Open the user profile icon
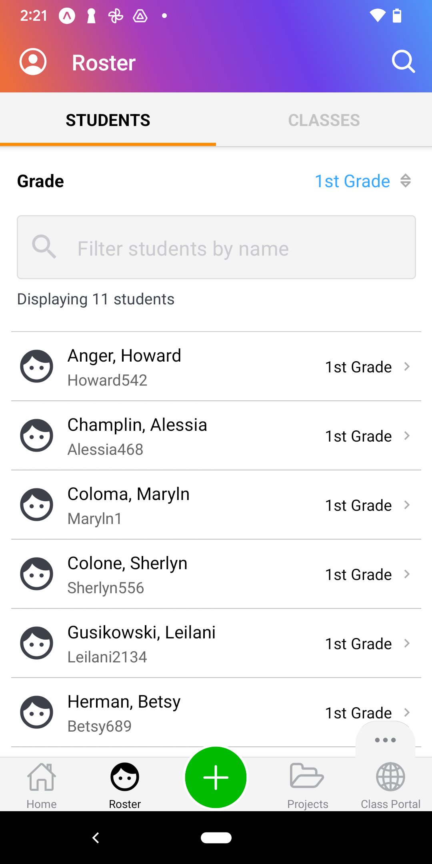 pos(33,62)
